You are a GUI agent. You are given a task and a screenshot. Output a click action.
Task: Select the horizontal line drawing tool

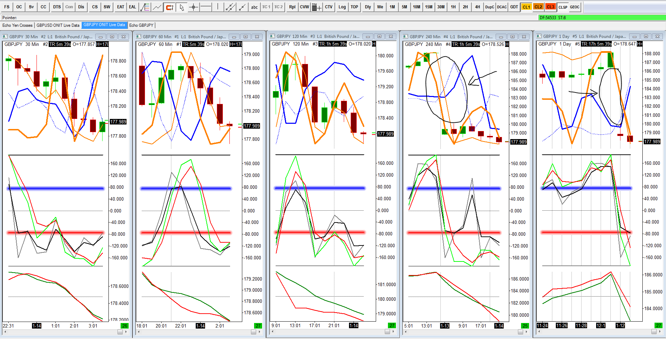pos(206,7)
